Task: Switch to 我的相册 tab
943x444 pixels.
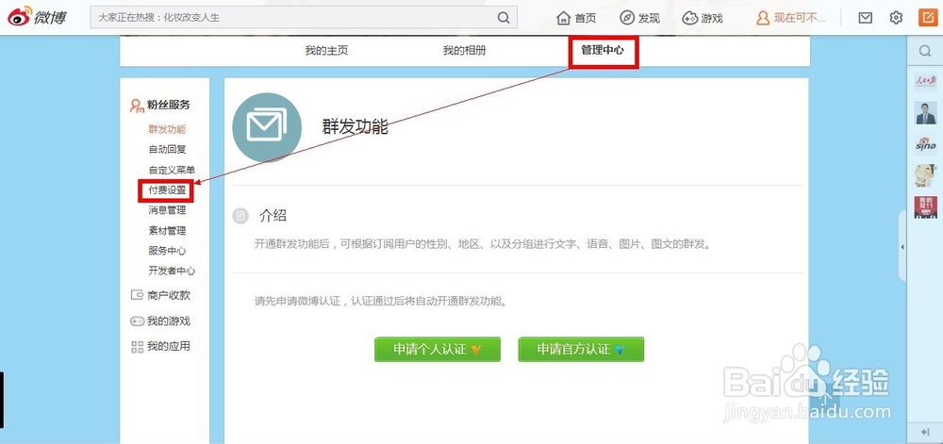Action: pyautogui.click(x=464, y=51)
